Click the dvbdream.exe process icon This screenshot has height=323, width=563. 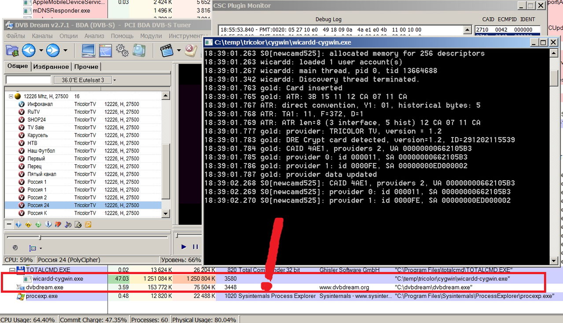[x=20, y=287]
